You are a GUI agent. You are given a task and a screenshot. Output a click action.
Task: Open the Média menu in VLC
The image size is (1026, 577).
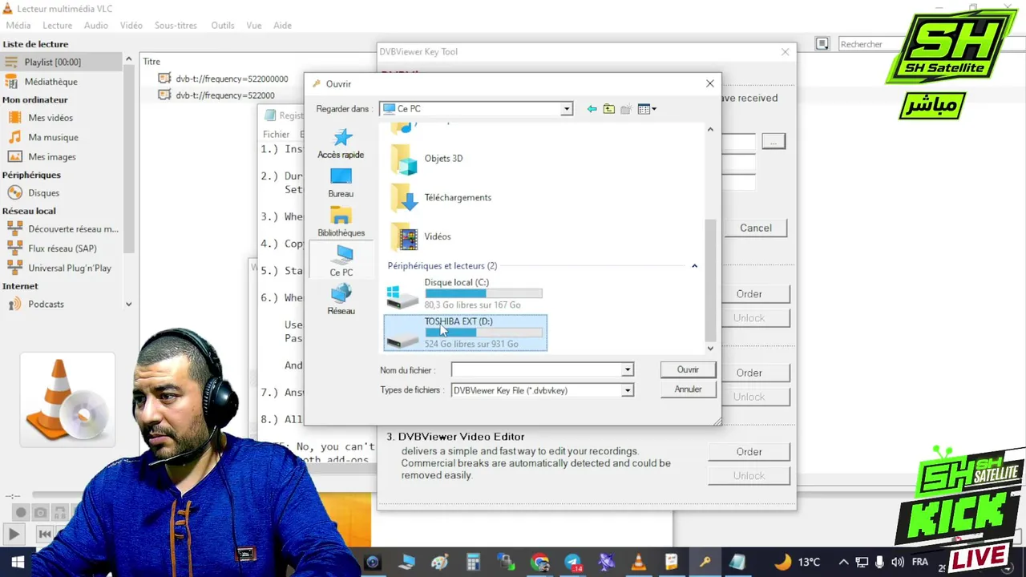[18, 26]
